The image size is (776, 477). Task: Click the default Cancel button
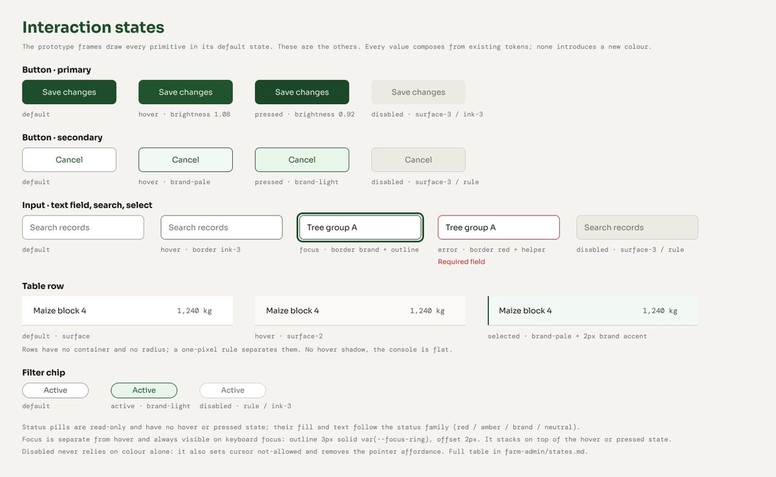pos(69,160)
